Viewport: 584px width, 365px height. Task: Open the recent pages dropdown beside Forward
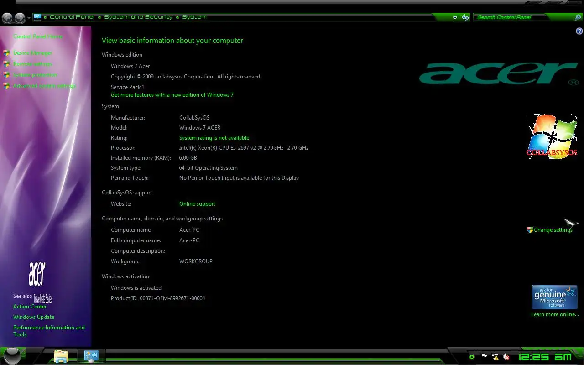pyautogui.click(x=29, y=18)
